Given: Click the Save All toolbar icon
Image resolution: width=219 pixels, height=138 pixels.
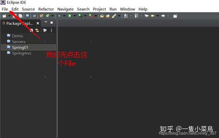Looking at the screenshot, I should point(20,16).
